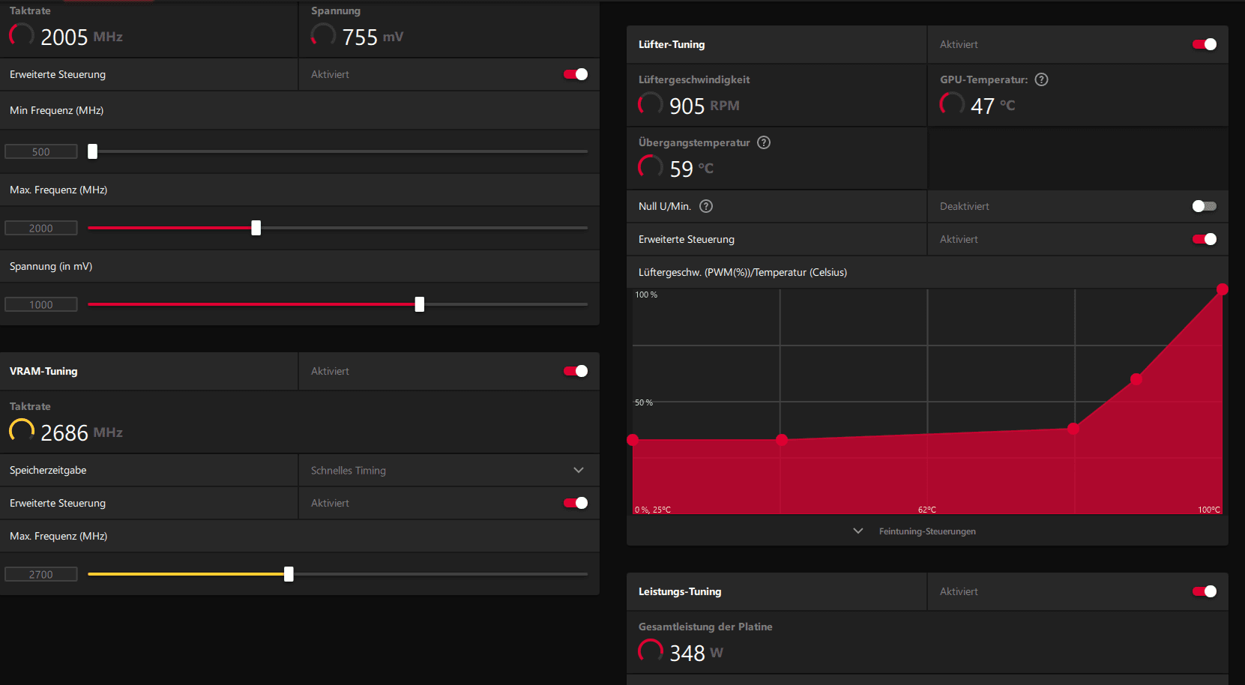Expand the Feintuning-Steuerungen section

pyautogui.click(x=858, y=531)
